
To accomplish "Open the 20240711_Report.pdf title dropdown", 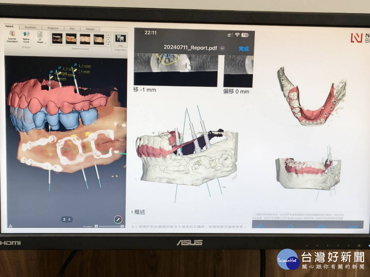I will pos(222,48).
